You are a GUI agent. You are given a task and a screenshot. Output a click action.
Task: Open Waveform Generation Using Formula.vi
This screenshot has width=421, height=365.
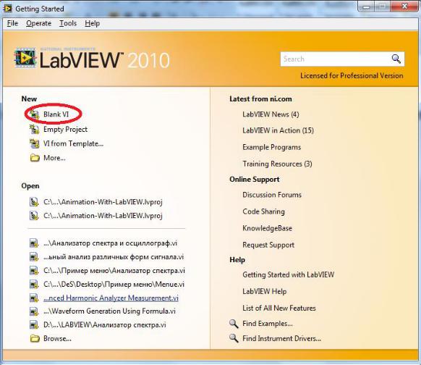(109, 311)
